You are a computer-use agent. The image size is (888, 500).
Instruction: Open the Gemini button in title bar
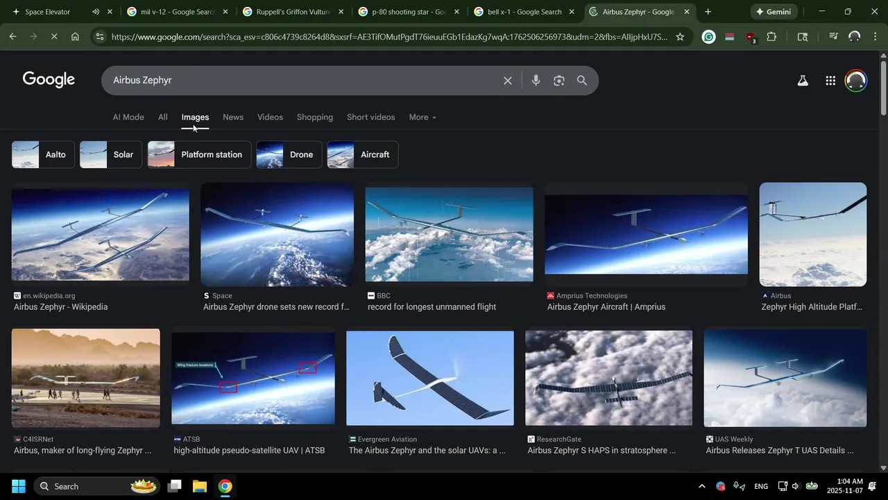coord(774,12)
